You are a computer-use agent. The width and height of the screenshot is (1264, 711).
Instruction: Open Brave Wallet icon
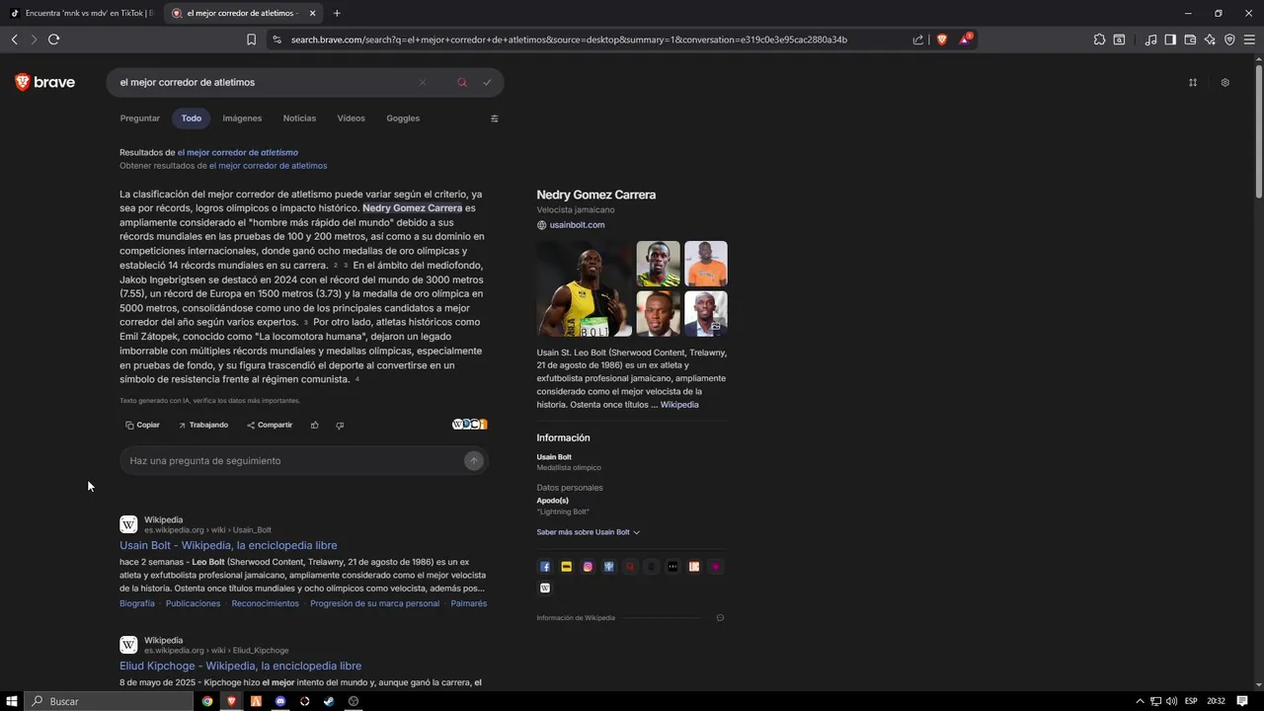coord(1190,39)
